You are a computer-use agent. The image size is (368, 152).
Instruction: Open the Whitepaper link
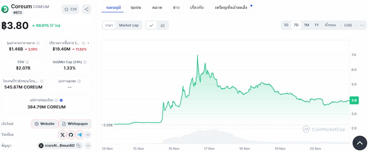(75, 124)
